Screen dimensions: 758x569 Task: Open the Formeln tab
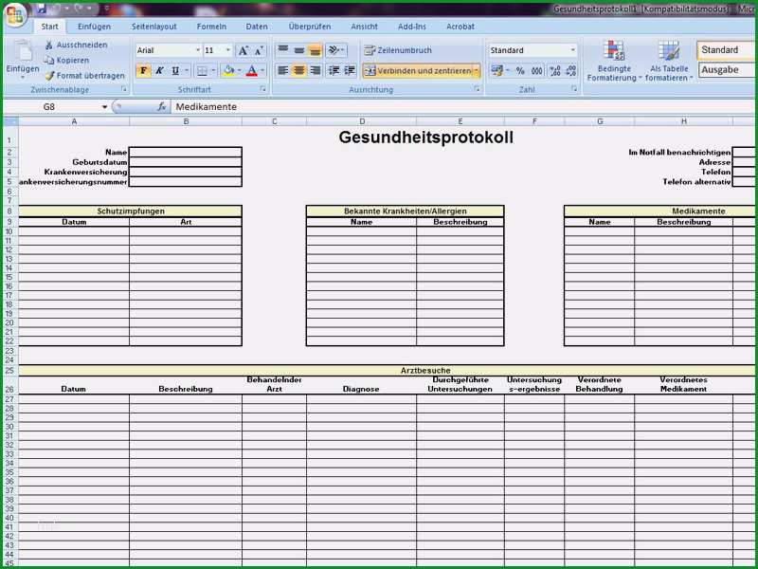211,27
